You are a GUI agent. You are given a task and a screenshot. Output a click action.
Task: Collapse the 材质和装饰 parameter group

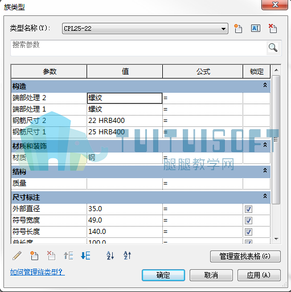coord(265,145)
